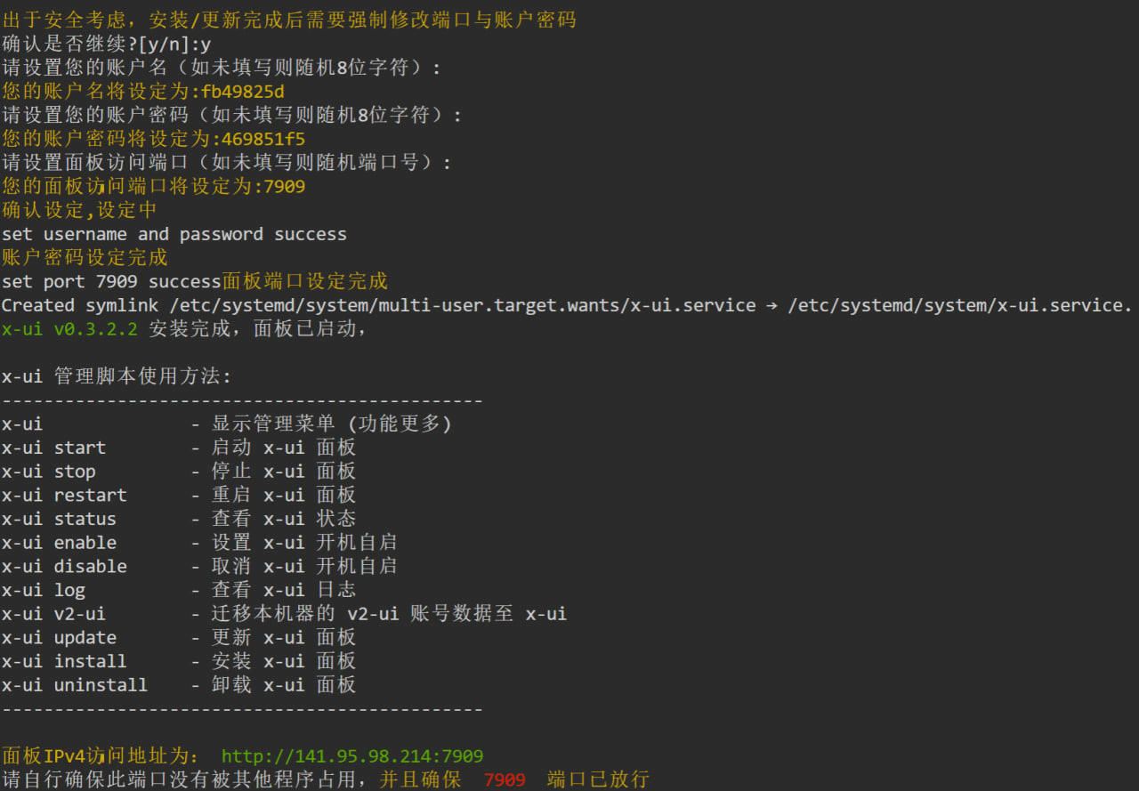Click the y/n confirmation prompt line

pos(106,44)
